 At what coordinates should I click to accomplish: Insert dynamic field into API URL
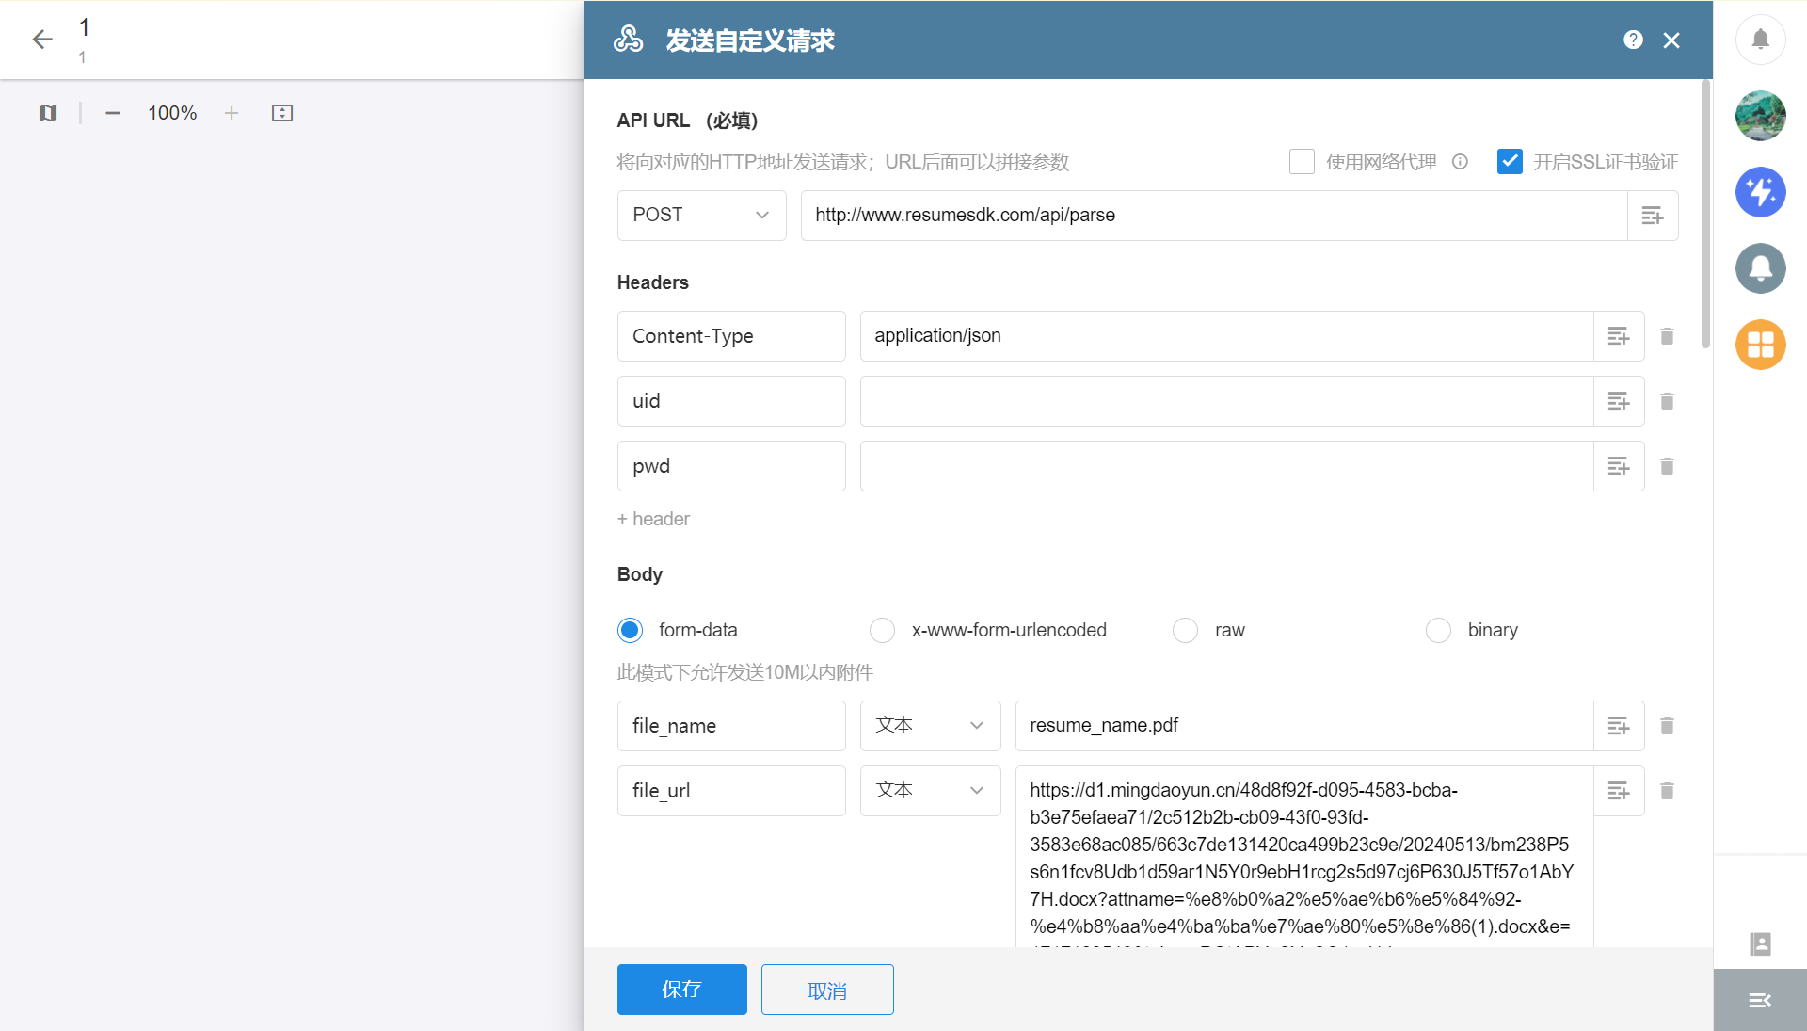pyautogui.click(x=1653, y=216)
